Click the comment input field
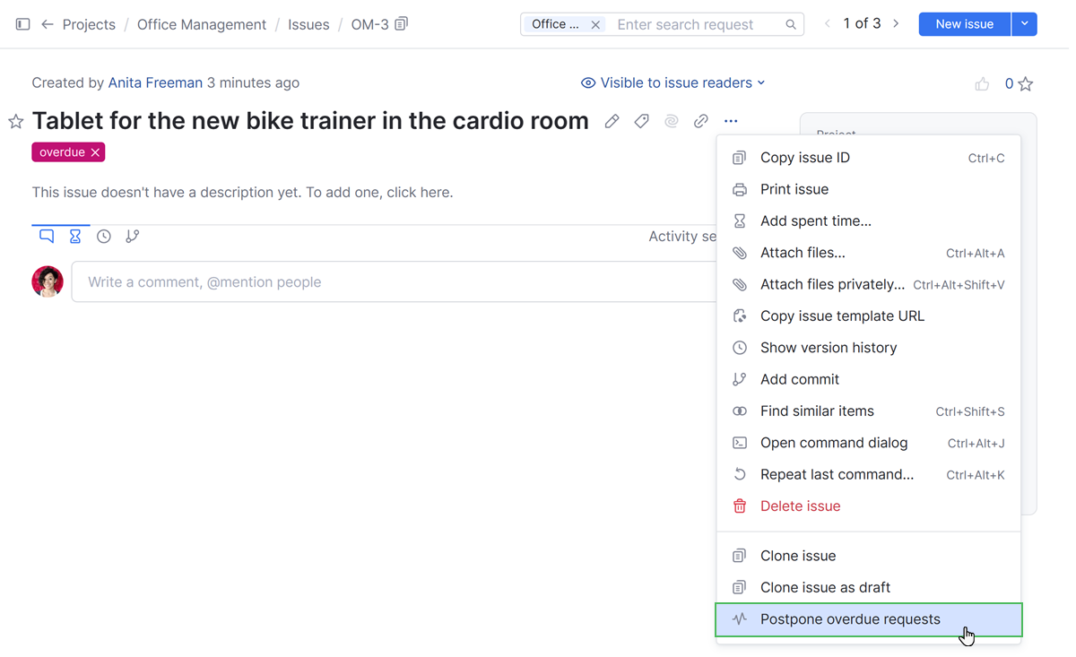 click(x=395, y=282)
